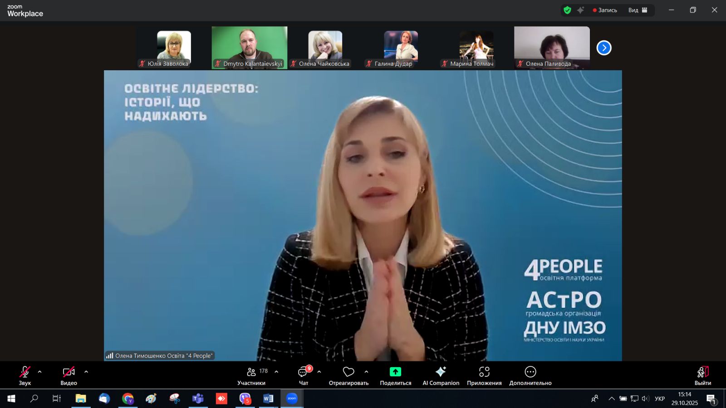Expand the React options arrow

coord(366,372)
